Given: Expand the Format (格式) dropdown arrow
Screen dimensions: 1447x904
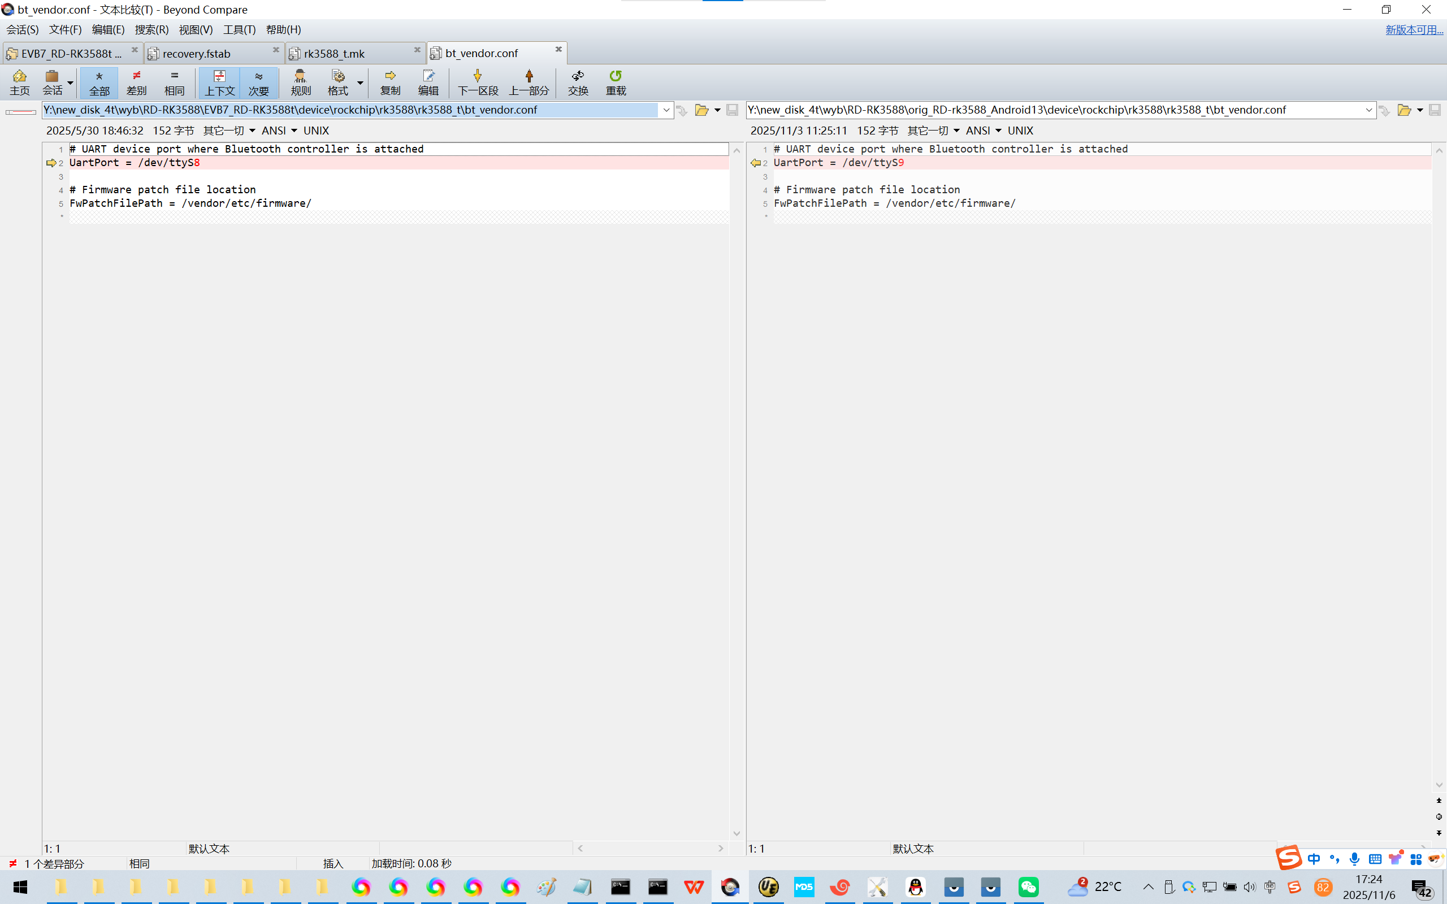Looking at the screenshot, I should click(361, 82).
